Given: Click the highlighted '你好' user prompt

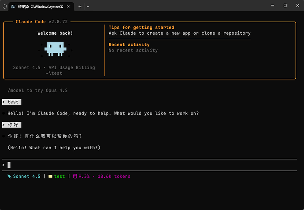Looking at the screenshot, I should 11,125.
